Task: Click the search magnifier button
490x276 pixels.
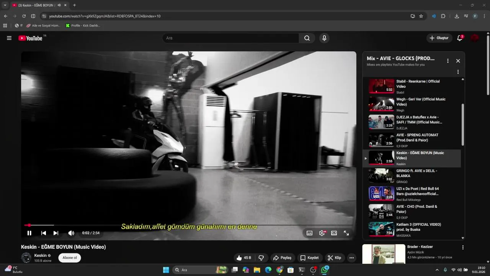Action: tap(307, 38)
